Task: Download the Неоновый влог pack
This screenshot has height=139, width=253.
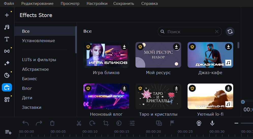Action: pos(124,88)
